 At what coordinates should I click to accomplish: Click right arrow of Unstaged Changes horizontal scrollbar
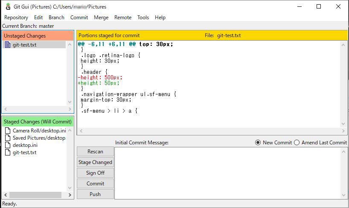(70, 109)
